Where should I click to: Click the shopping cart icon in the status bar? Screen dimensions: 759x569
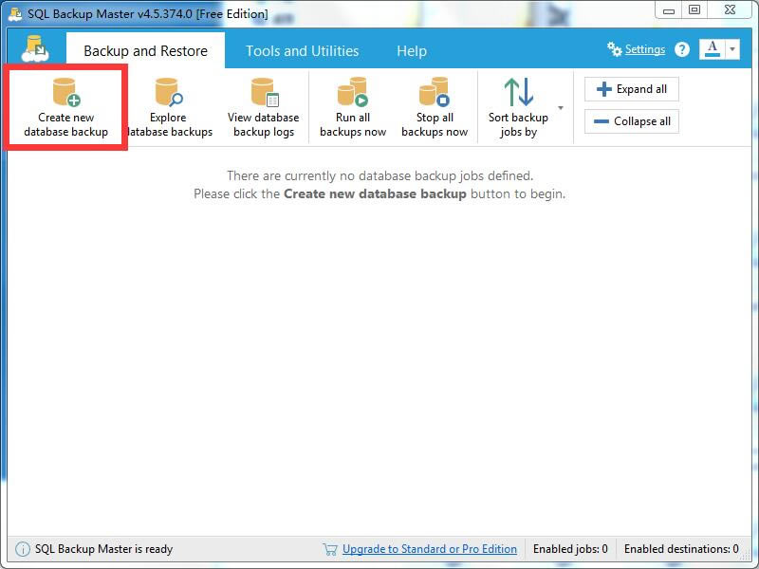pyautogui.click(x=331, y=549)
